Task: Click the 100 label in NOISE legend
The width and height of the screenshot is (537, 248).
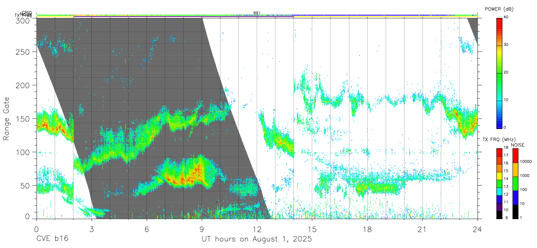Action: (524, 189)
